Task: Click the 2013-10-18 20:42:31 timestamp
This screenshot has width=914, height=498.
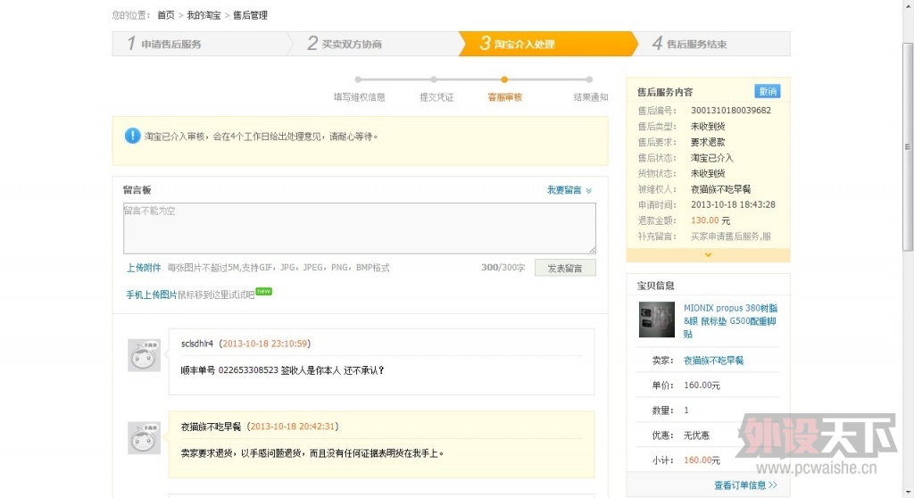Action: pos(292,427)
